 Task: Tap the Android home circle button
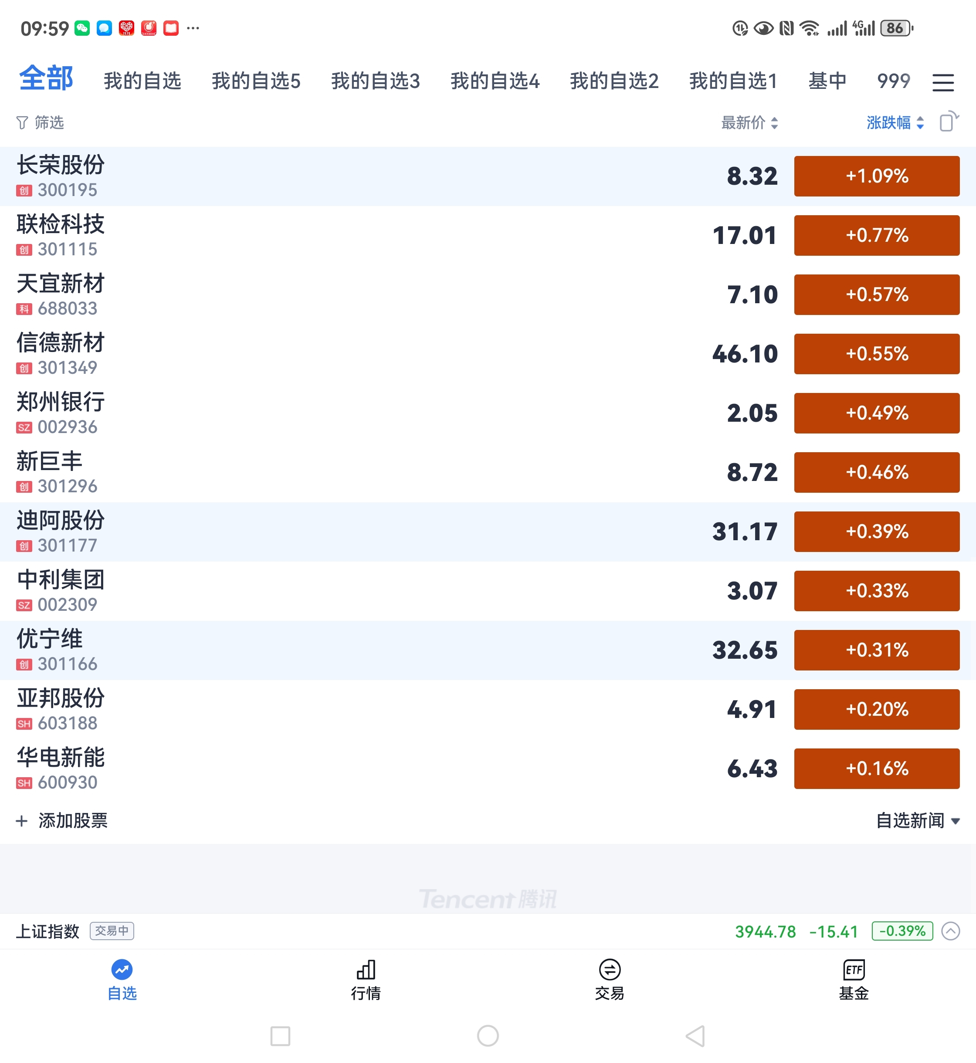[488, 1036]
